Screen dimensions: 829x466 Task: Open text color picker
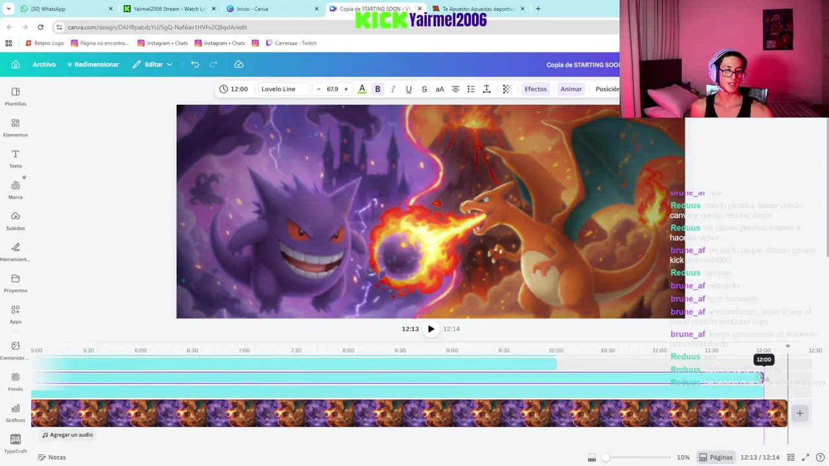tap(362, 89)
